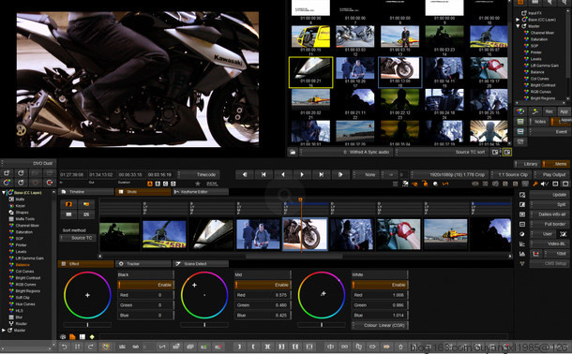Click the bin folder icon below thumbnail gallery
Image resolution: width=572 pixels, height=354 pixels.
[x=293, y=153]
